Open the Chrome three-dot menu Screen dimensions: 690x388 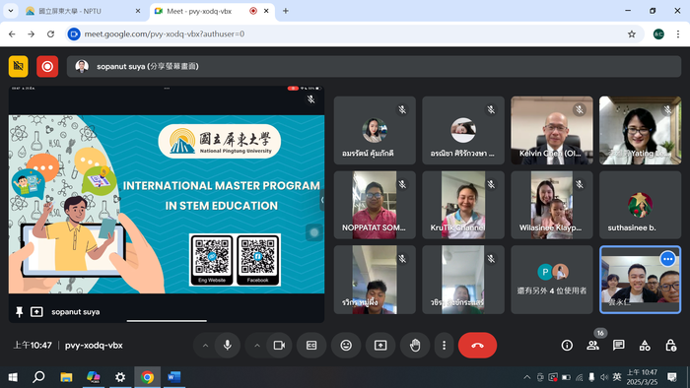678,33
